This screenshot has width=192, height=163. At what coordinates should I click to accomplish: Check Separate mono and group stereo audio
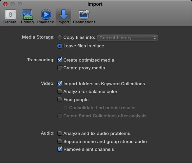[60, 141]
